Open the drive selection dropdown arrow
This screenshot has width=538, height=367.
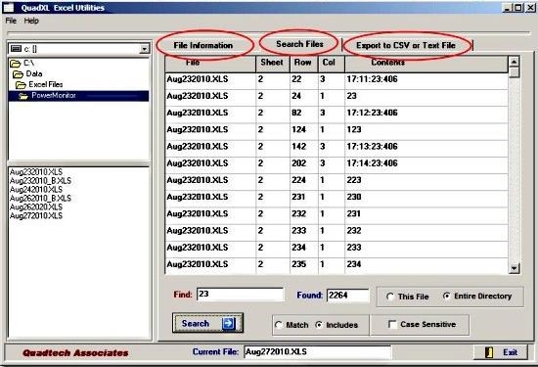(145, 49)
